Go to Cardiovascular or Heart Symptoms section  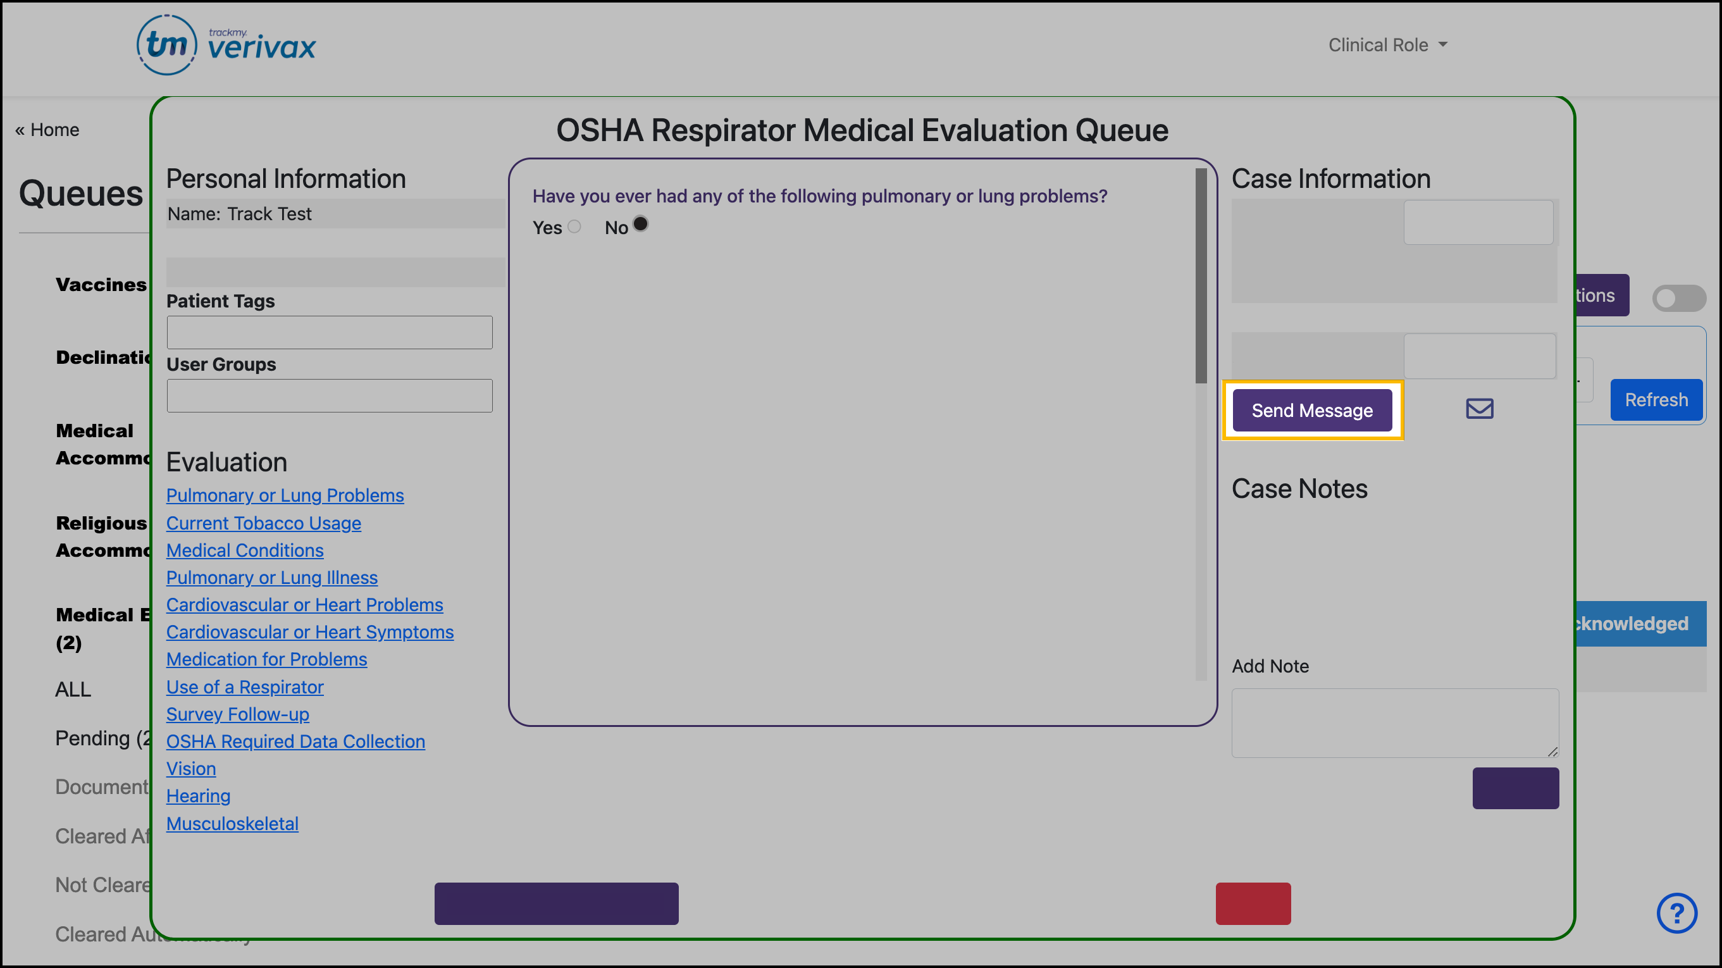(x=309, y=632)
